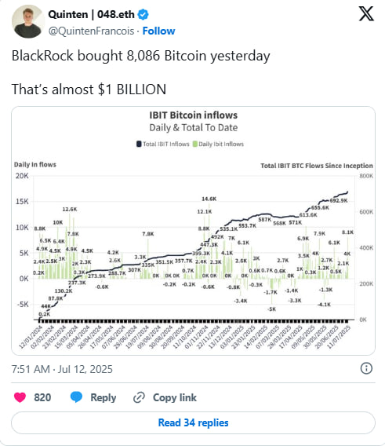Click the 820 likes count
Image resolution: width=385 pixels, height=446 pixels.
point(42,397)
